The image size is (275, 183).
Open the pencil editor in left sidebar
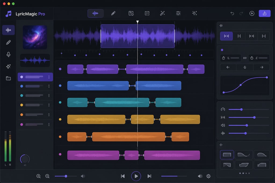[8, 42]
